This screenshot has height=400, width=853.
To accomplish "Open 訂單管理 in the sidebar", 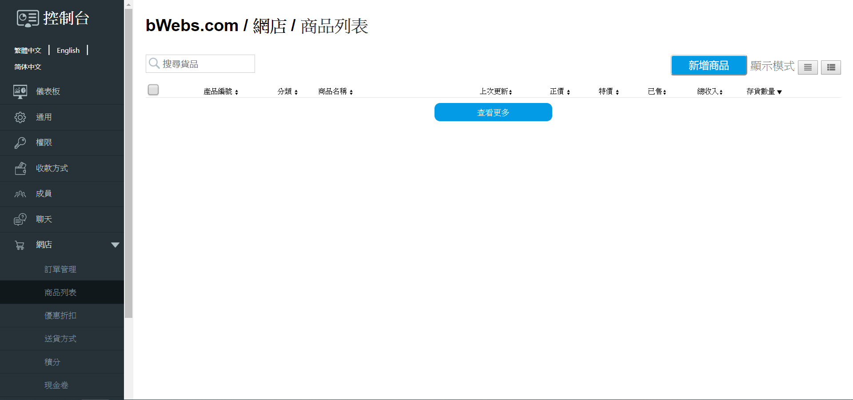I will pos(60,269).
